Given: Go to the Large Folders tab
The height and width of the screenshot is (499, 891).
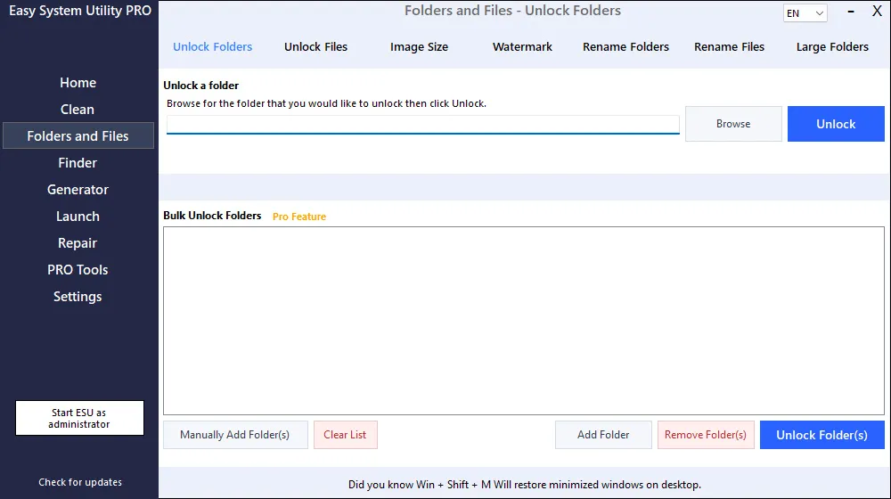Looking at the screenshot, I should click(x=832, y=47).
